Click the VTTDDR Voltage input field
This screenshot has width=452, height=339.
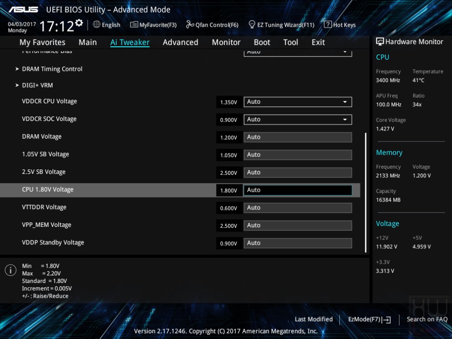pos(298,208)
